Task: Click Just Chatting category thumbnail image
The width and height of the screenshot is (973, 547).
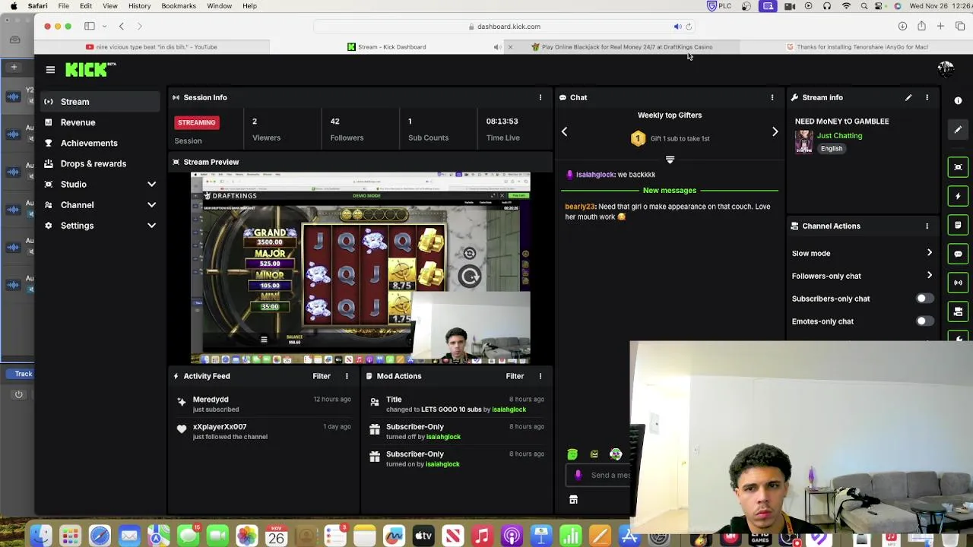Action: click(x=803, y=141)
